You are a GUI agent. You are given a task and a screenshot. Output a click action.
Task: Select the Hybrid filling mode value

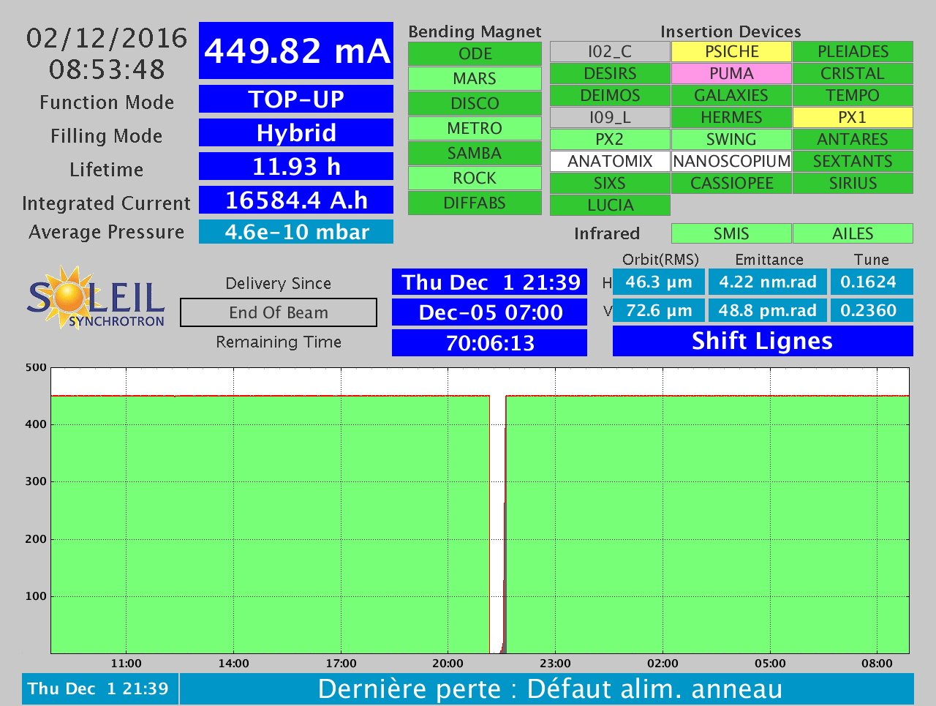point(296,132)
